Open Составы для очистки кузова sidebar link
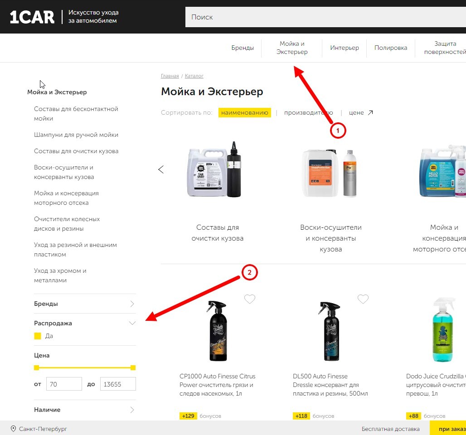Screen dimensions: 466x435 [76, 151]
